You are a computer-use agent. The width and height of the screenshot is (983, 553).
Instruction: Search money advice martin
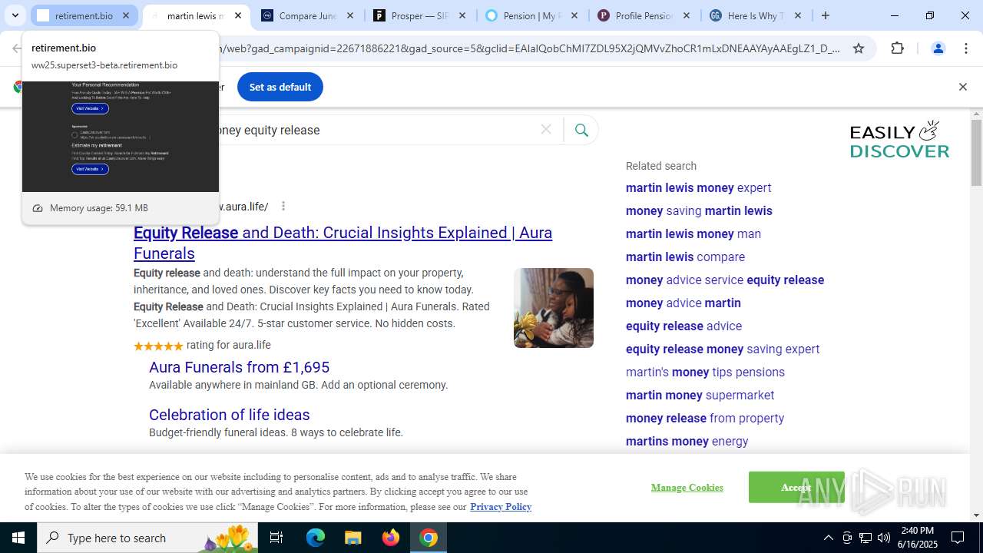click(683, 303)
